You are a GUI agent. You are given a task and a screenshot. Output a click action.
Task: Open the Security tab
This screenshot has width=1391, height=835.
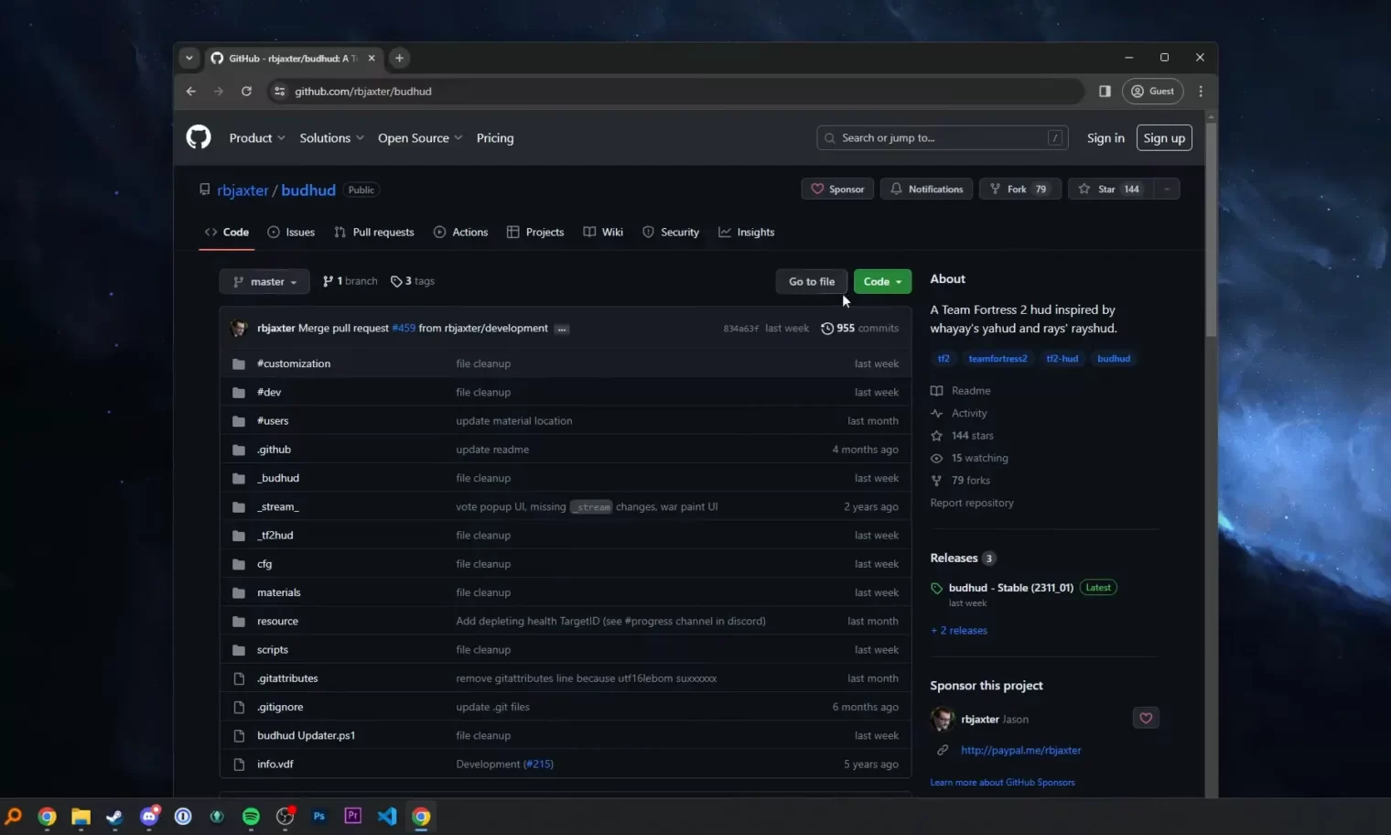coord(671,233)
